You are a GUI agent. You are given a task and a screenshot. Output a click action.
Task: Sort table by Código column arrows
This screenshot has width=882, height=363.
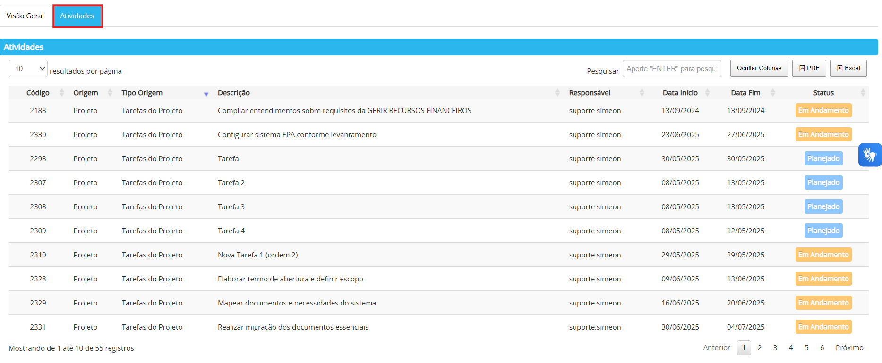click(x=62, y=93)
